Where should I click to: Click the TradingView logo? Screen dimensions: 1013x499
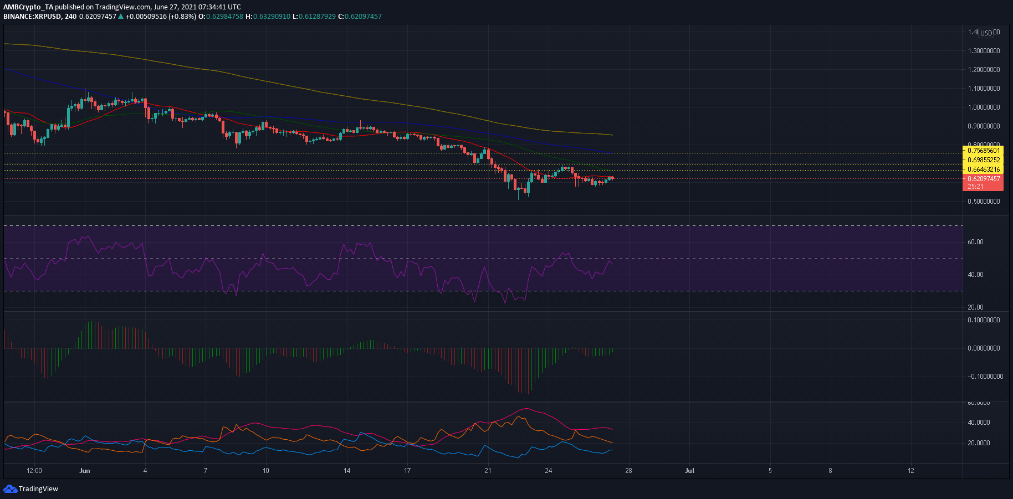pos(10,488)
